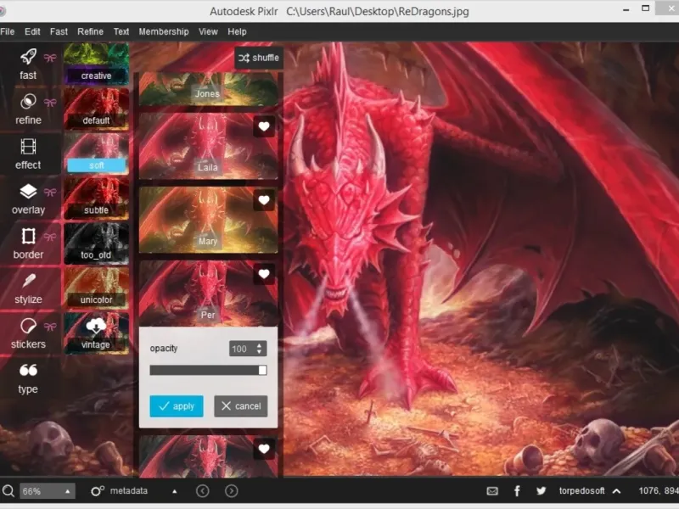
Task: Click the membership ribbon beside border
Action: pyautogui.click(x=50, y=237)
